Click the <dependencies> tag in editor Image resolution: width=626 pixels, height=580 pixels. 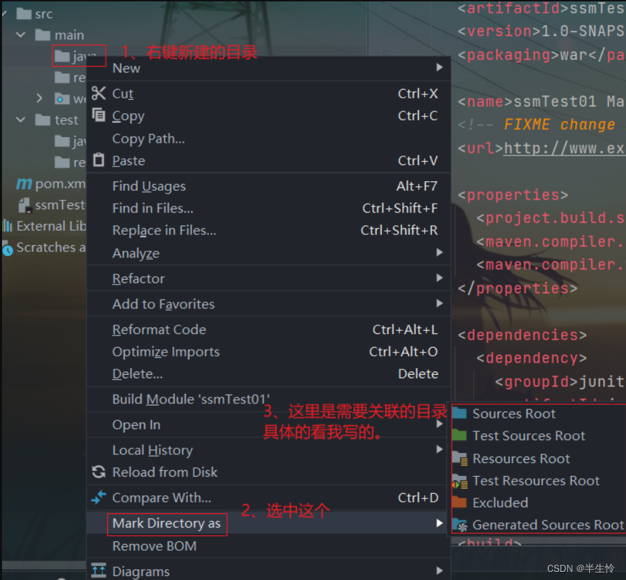pos(522,335)
